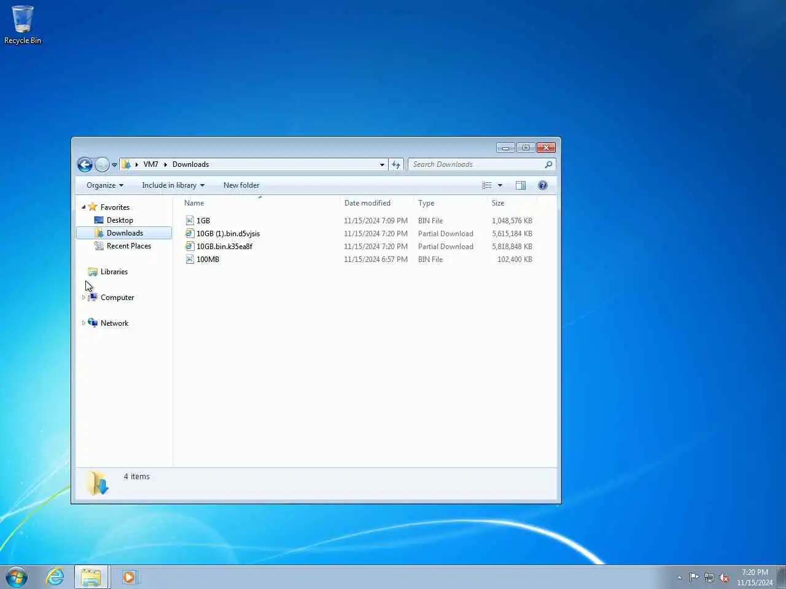Screen dimensions: 786x589
Task: Click the New folder button
Action: 241,185
